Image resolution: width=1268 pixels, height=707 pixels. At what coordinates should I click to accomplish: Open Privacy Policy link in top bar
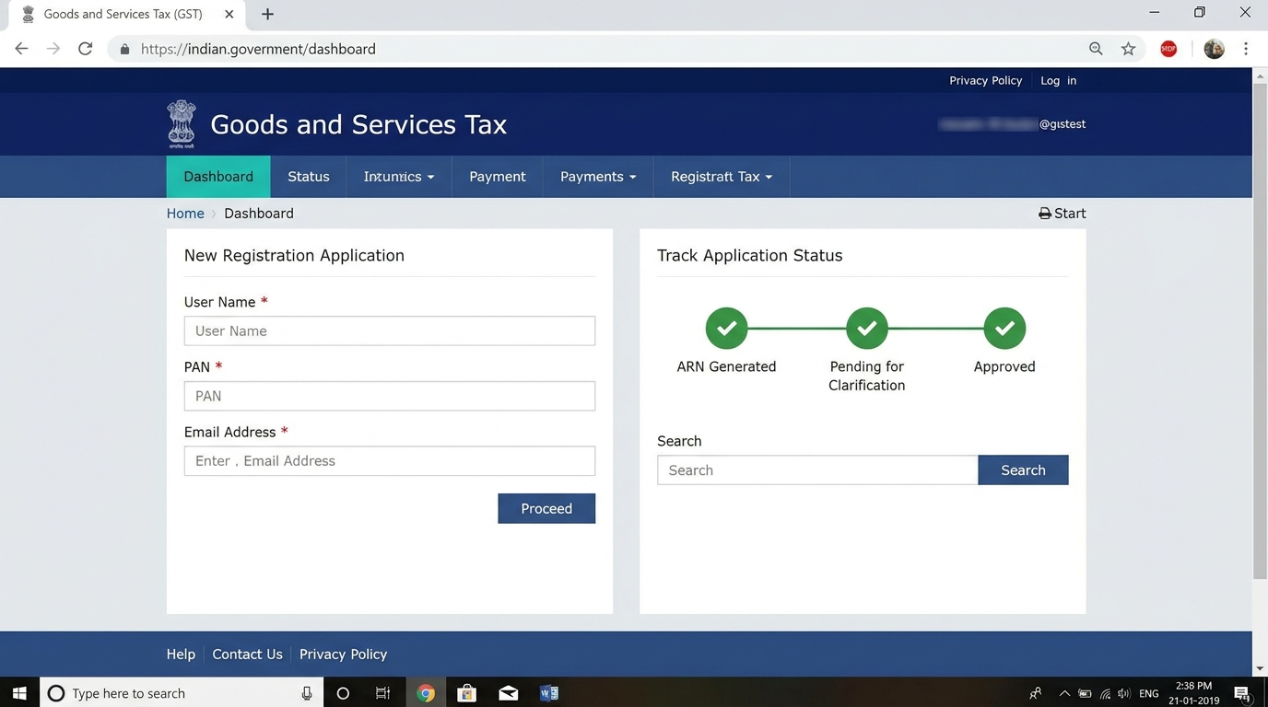986,80
